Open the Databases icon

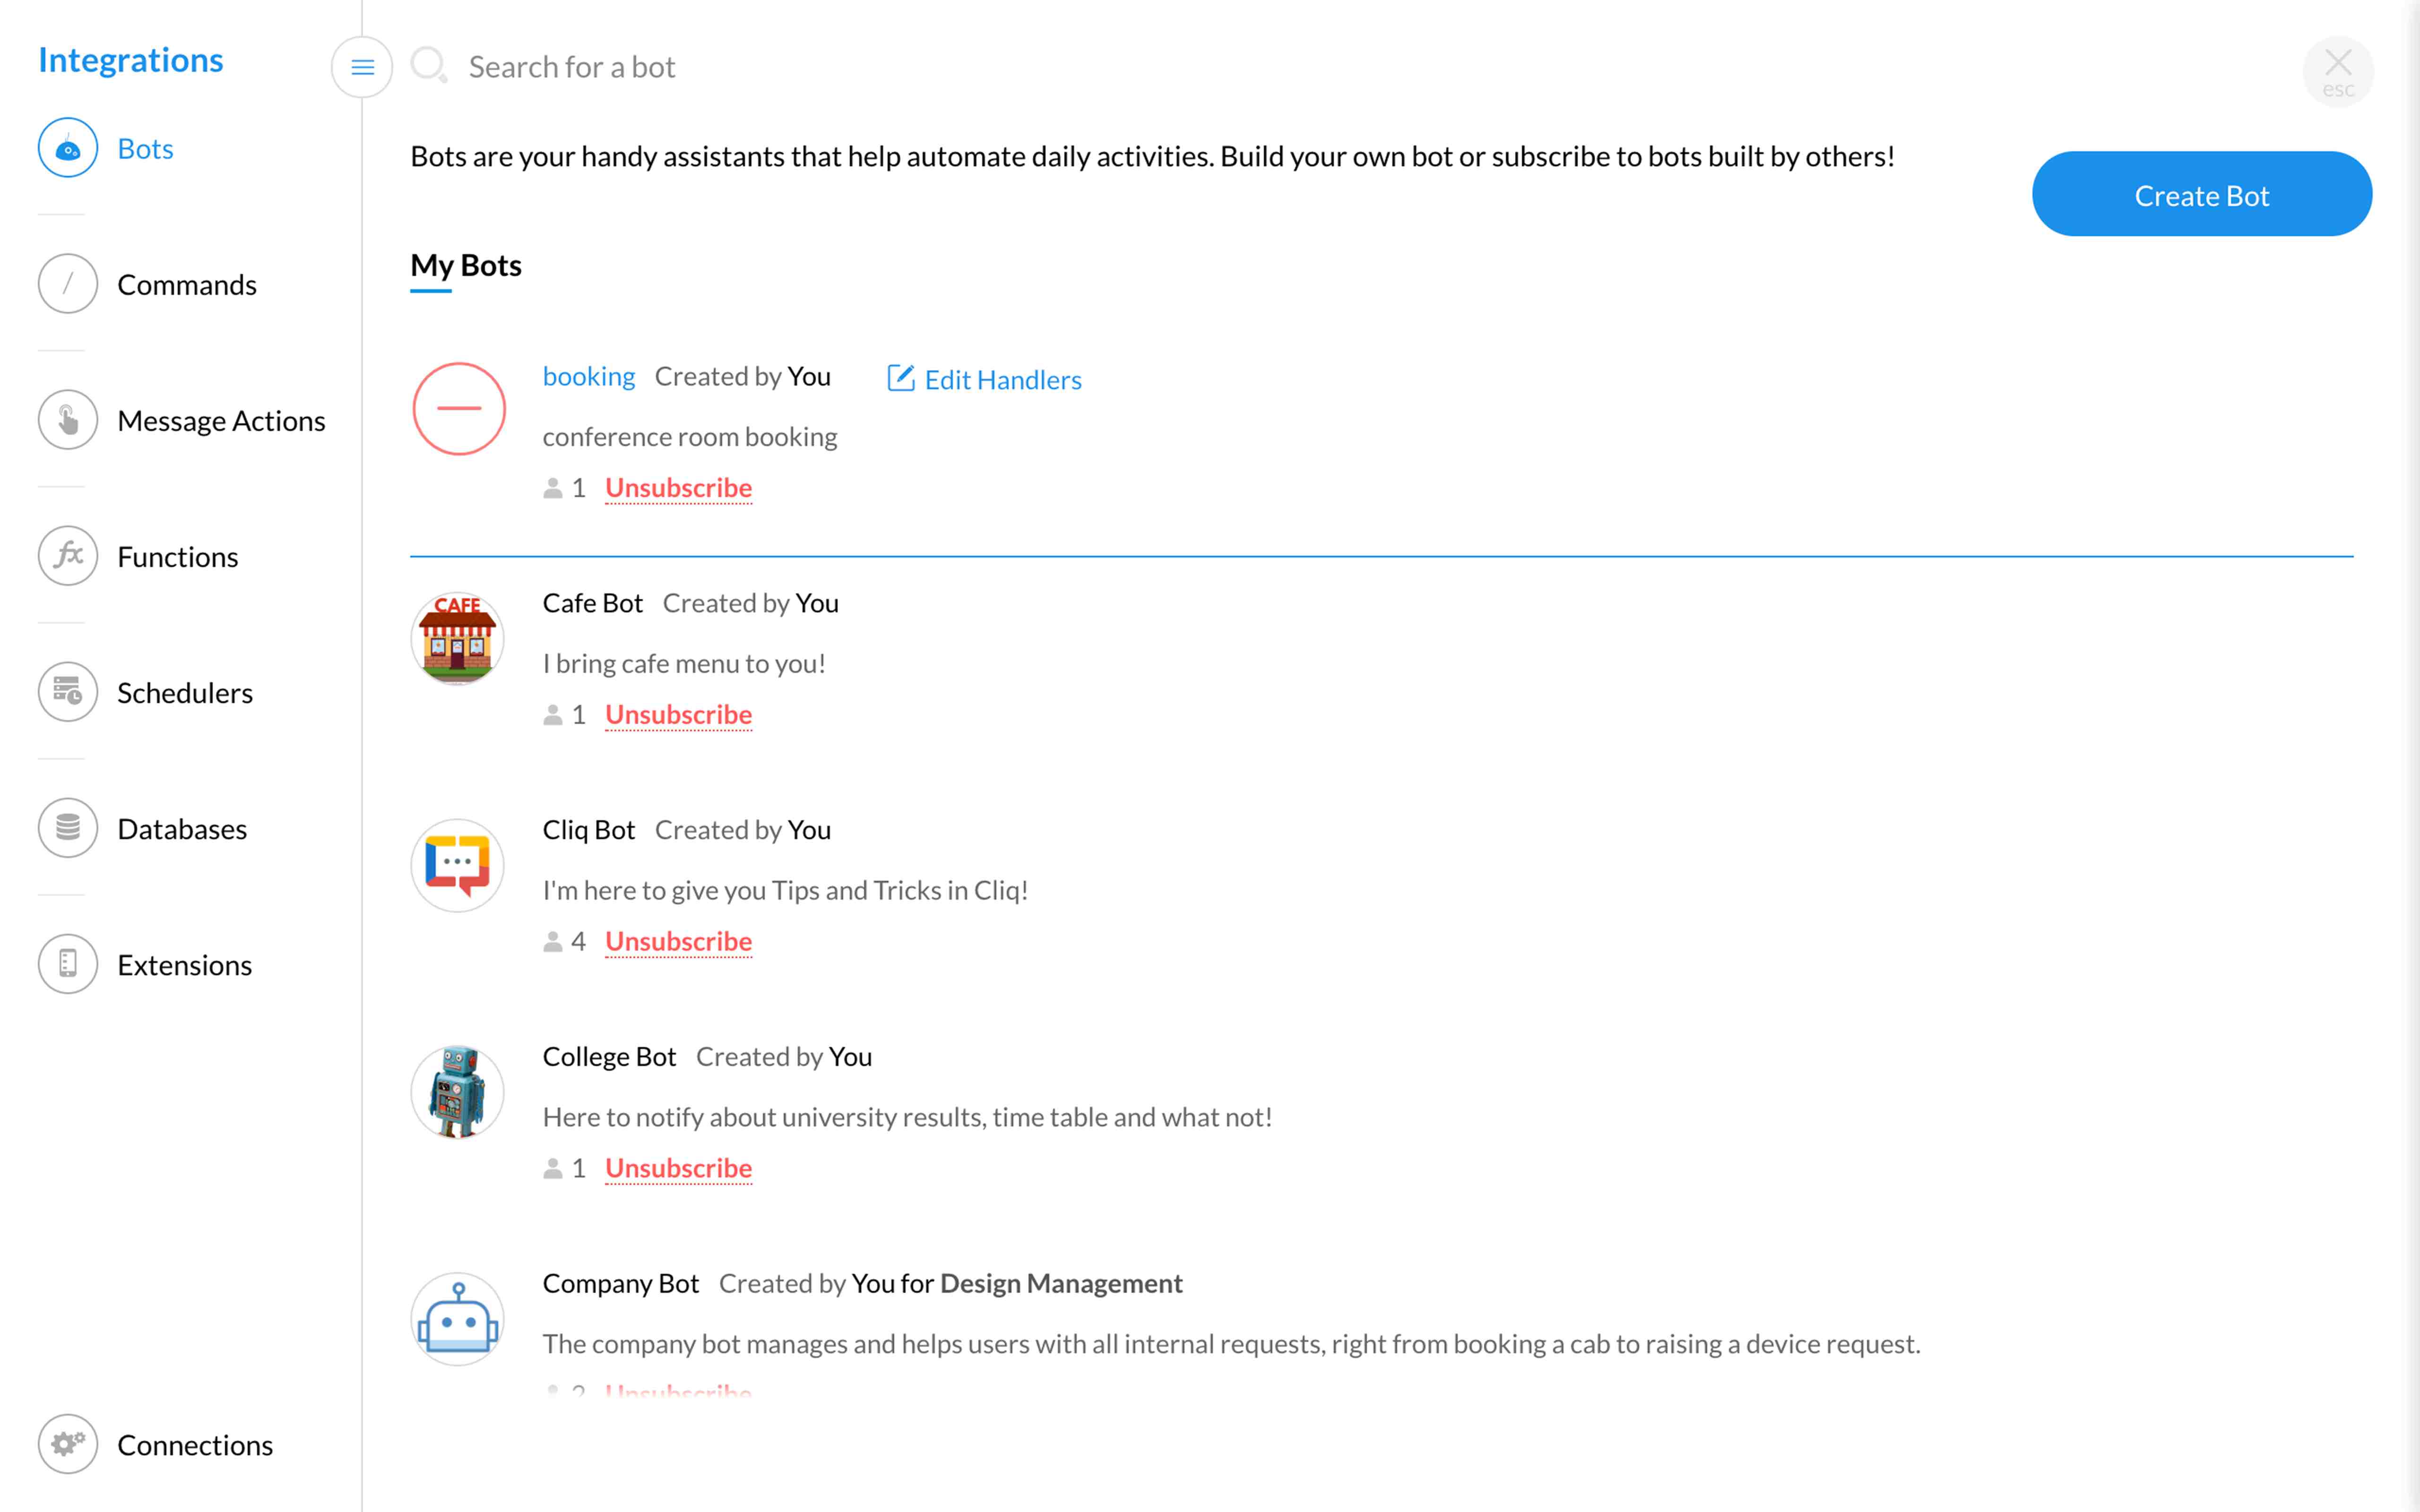click(68, 828)
